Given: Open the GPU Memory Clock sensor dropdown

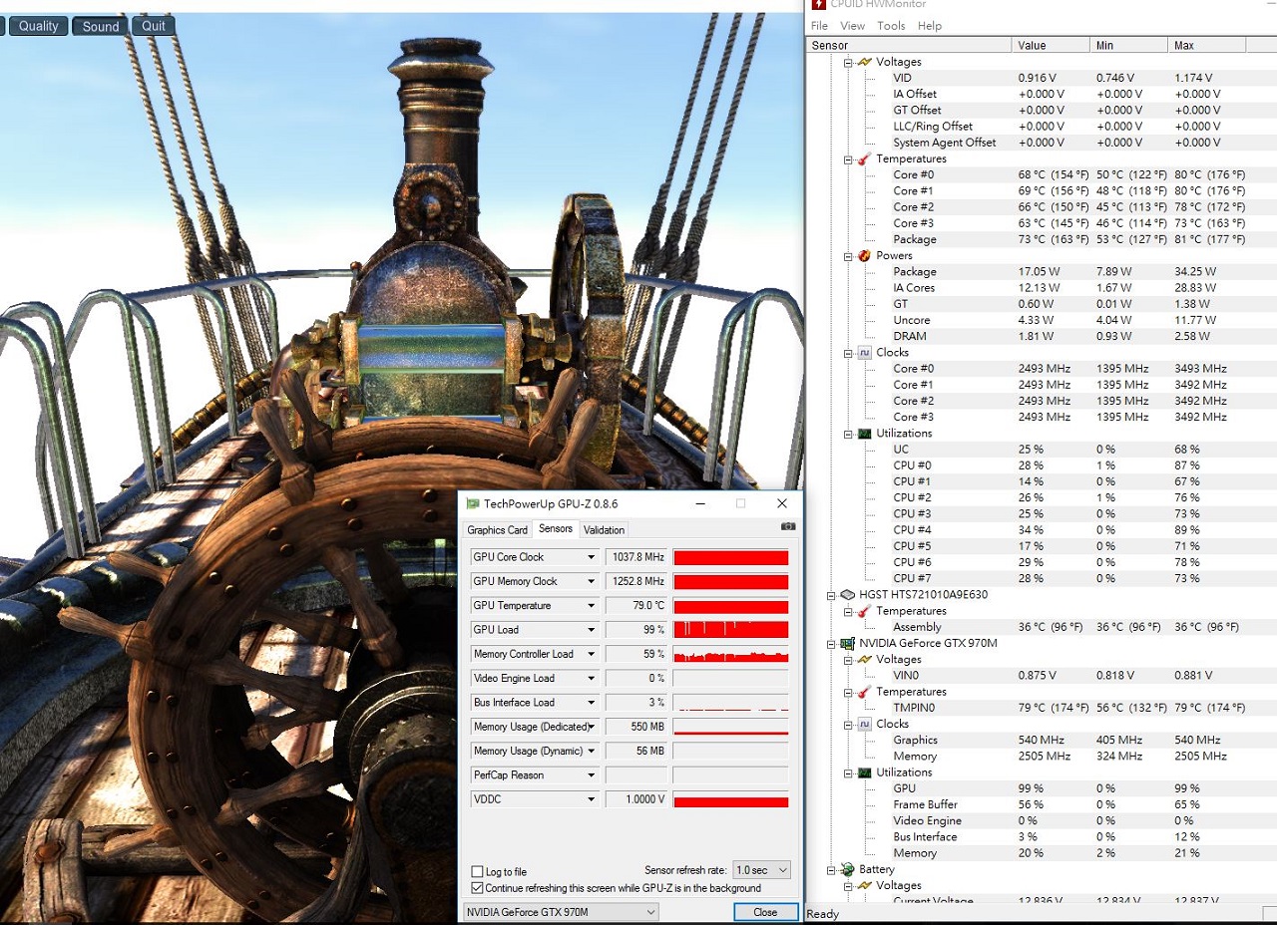Looking at the screenshot, I should [x=591, y=581].
